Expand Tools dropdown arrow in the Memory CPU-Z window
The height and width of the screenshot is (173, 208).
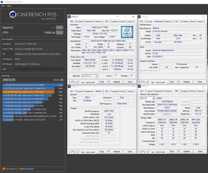tap(108, 152)
